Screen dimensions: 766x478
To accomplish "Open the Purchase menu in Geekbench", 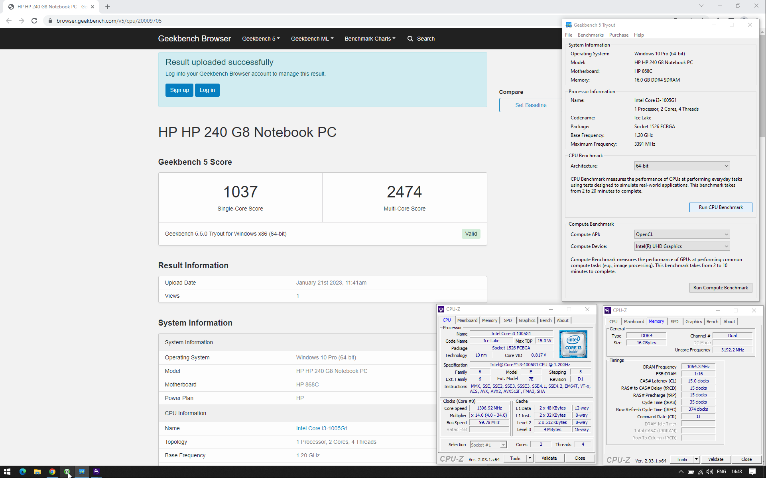I will 618,35.
